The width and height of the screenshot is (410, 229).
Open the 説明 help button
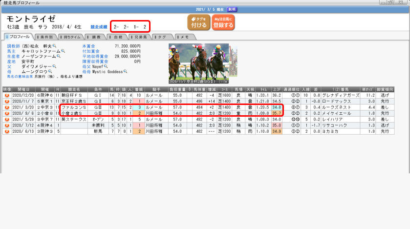pyautogui.click(x=232, y=9)
